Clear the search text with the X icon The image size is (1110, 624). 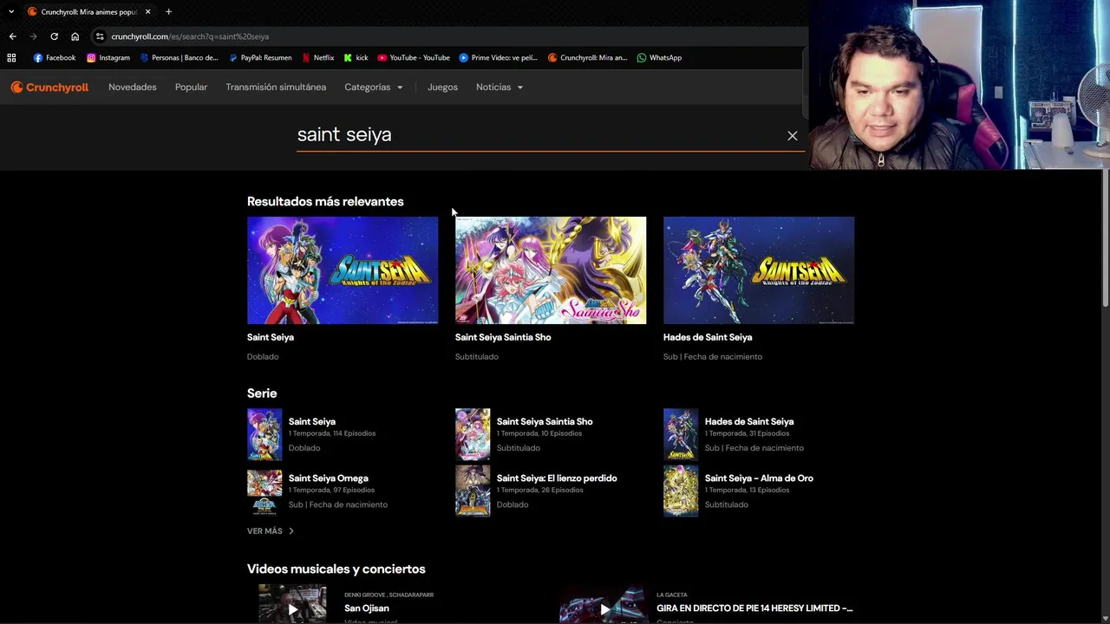click(x=792, y=135)
